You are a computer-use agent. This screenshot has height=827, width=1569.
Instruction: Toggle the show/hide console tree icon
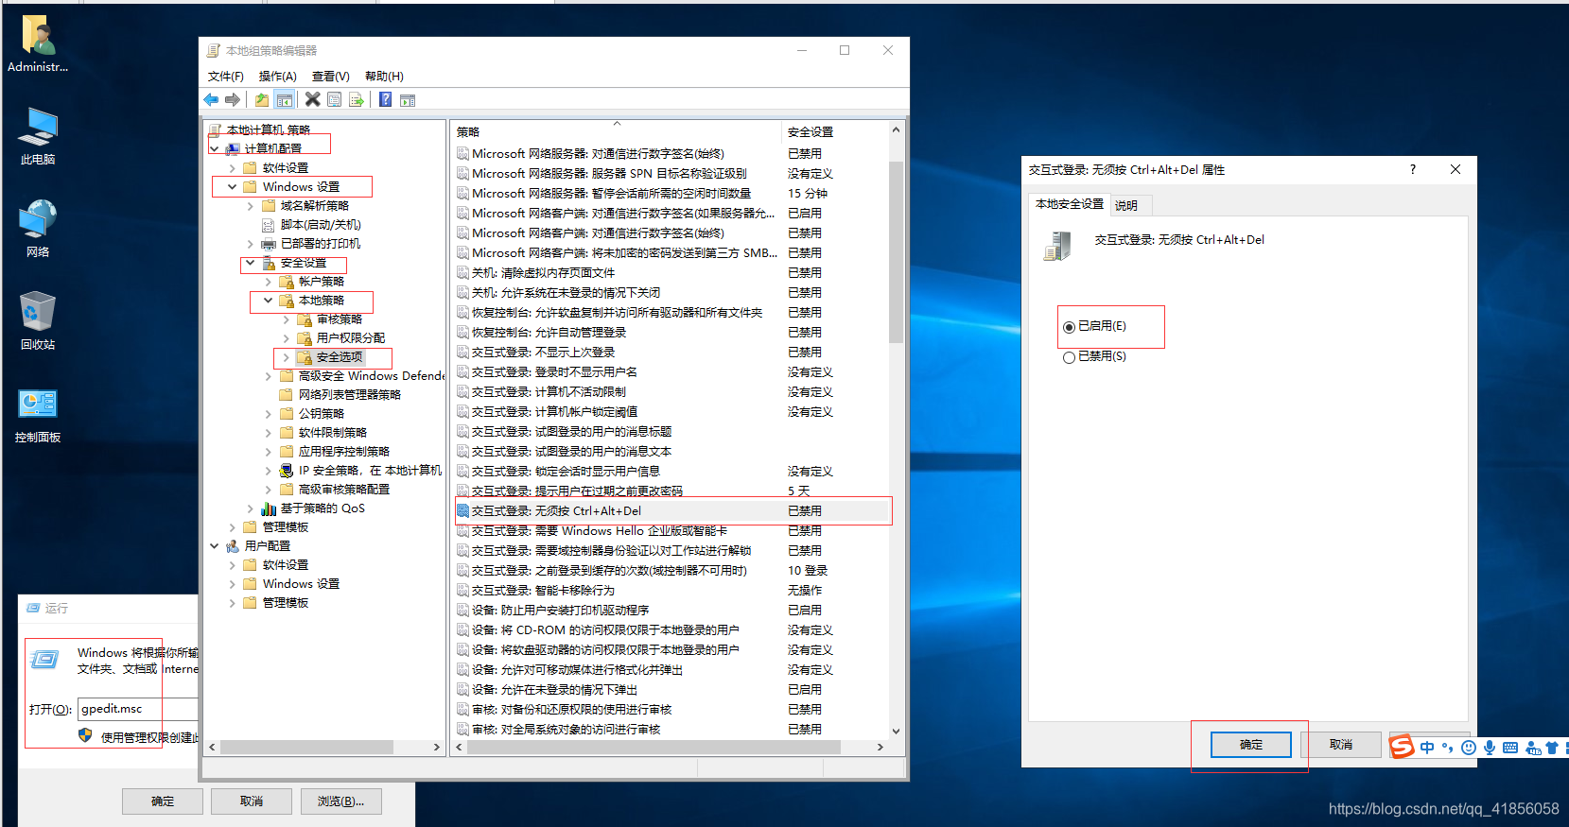(285, 100)
